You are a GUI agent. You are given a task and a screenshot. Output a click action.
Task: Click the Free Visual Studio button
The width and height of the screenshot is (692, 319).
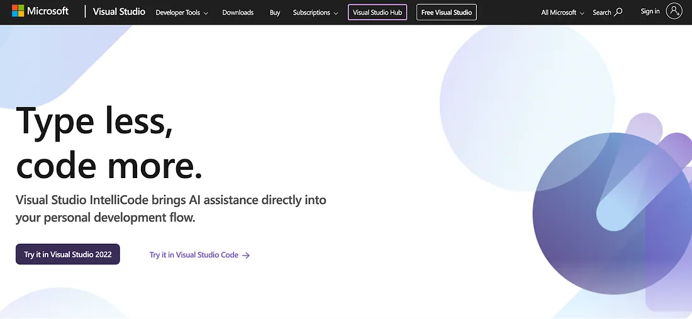point(447,13)
